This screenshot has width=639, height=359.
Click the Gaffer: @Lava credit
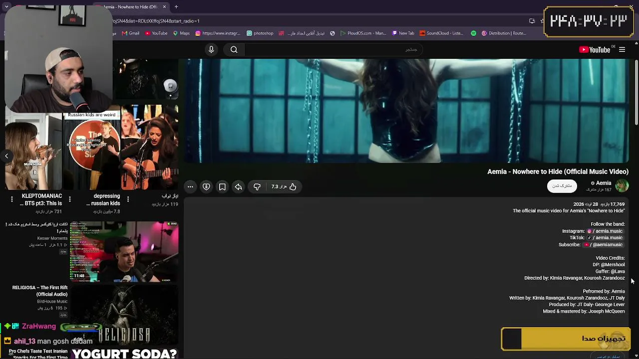(610, 272)
